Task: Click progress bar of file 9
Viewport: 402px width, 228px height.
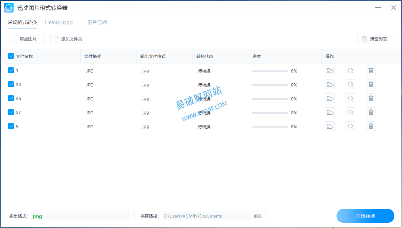Action: click(270, 127)
